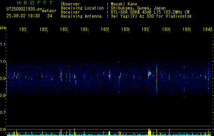Click the 0.6 kHz frequency label
Screen dimensions: 214x136
click(3, 129)
